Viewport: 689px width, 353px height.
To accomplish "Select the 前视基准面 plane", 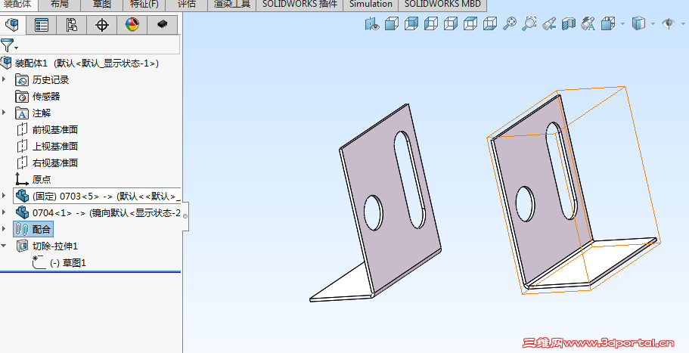I will click(47, 129).
